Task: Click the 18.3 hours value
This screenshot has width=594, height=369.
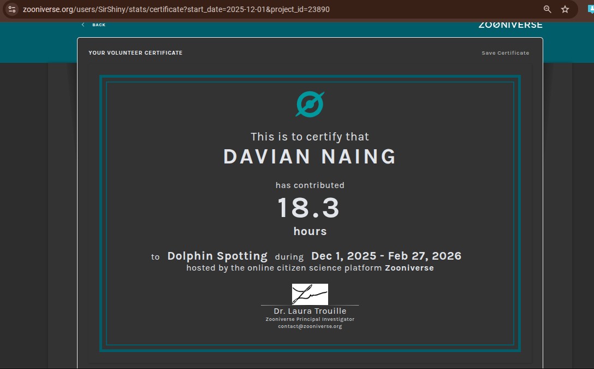Action: (308, 208)
